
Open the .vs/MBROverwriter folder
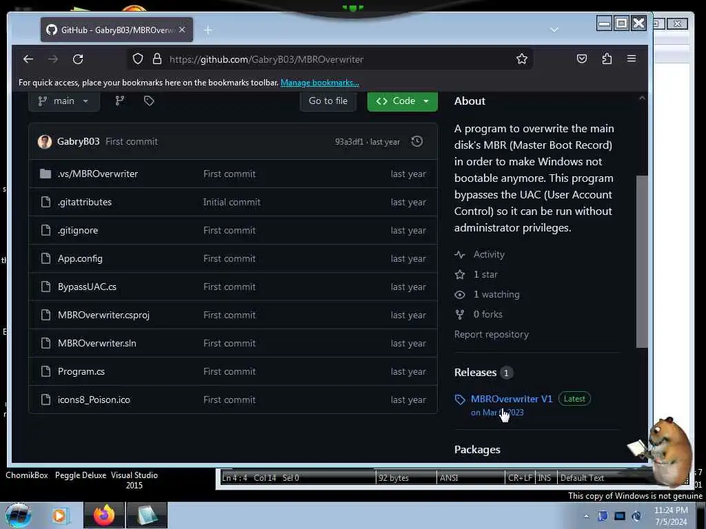tap(98, 174)
